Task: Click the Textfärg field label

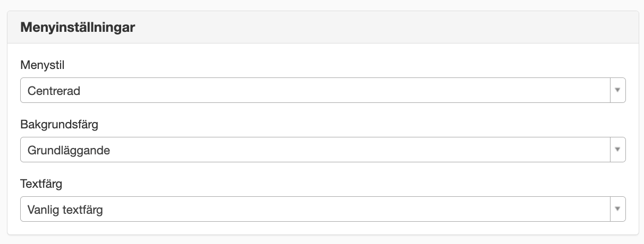Action: pos(41,184)
